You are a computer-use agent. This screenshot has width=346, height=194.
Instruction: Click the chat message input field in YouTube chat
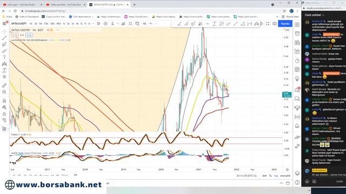[328, 175]
